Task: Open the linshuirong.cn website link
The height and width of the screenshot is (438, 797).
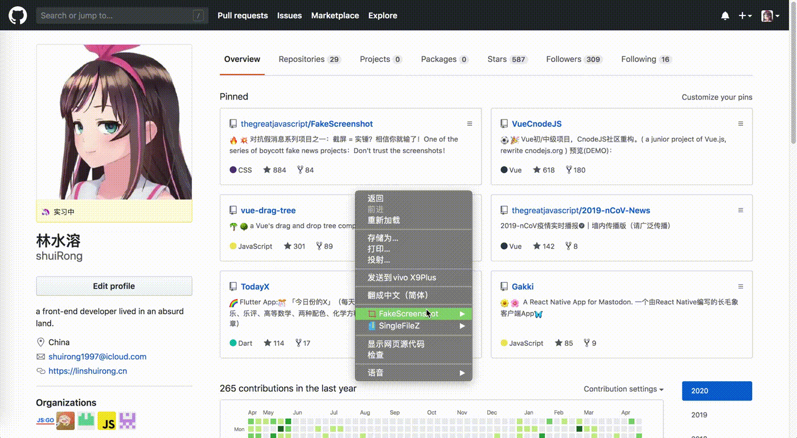Action: click(88, 371)
